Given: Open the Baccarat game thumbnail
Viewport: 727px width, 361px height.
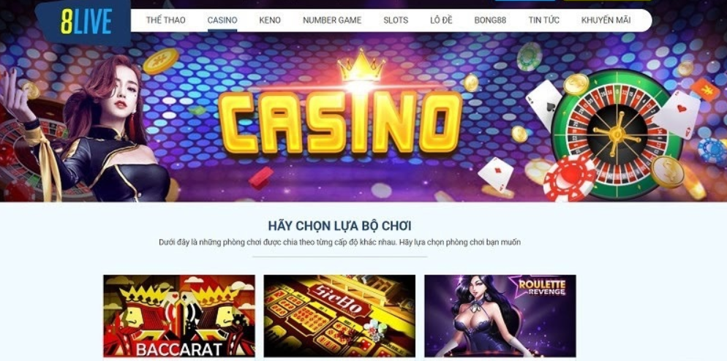Looking at the screenshot, I should (x=179, y=316).
